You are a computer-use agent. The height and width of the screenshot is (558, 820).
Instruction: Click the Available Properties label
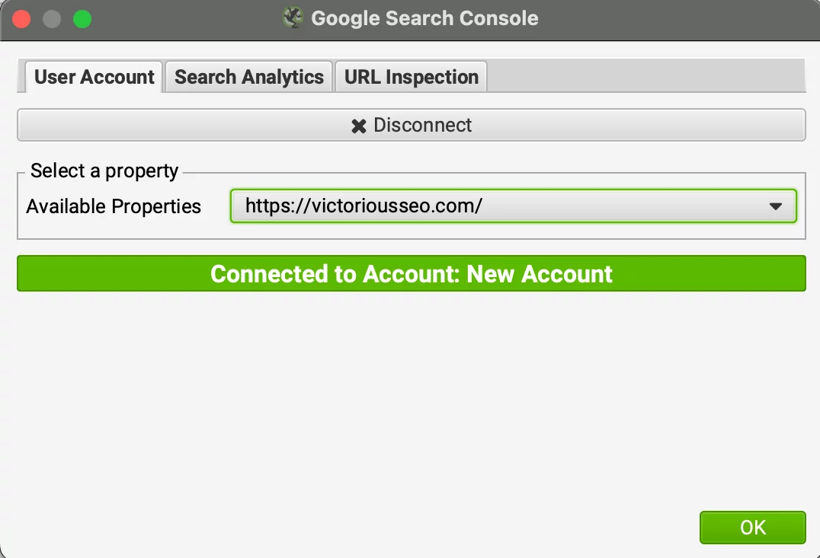[114, 206]
